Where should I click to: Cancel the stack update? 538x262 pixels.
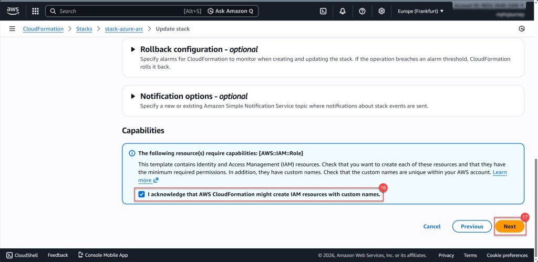pos(431,226)
